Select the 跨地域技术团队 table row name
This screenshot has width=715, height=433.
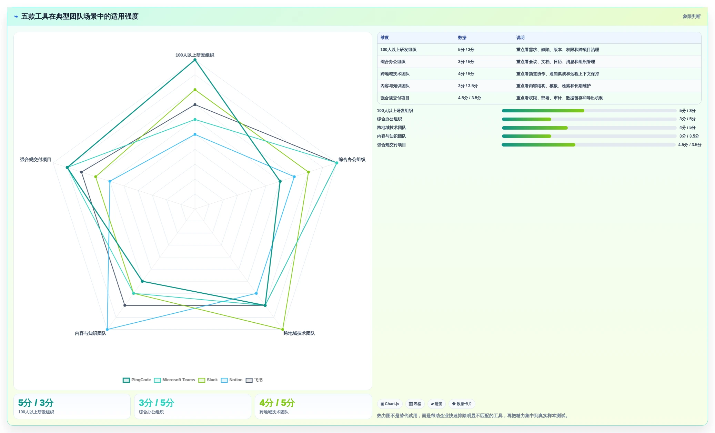[395, 74]
